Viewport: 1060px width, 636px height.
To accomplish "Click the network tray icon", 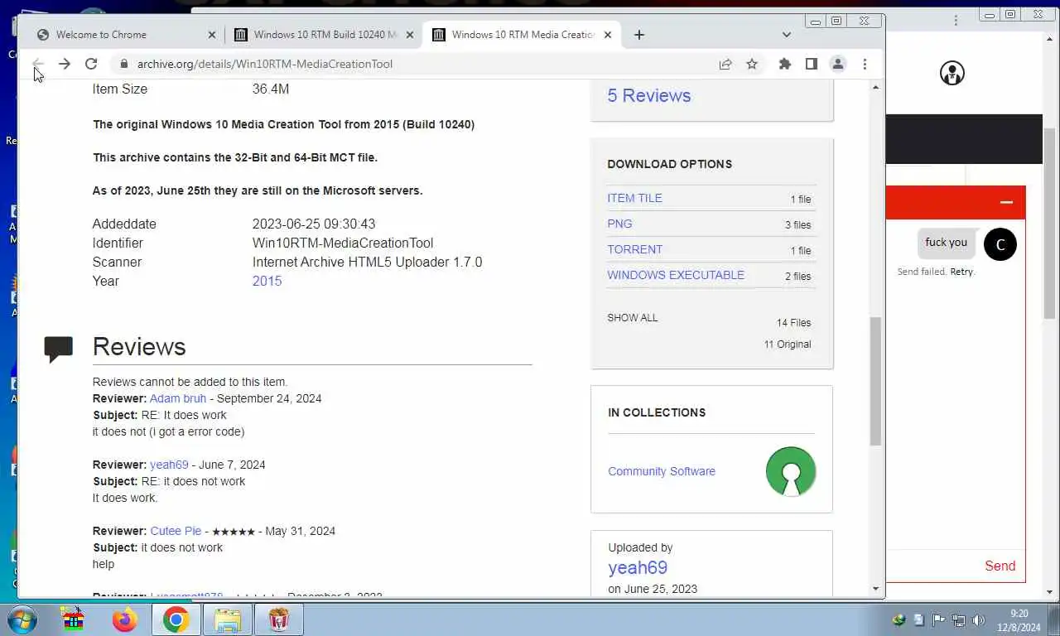I will coord(959,620).
